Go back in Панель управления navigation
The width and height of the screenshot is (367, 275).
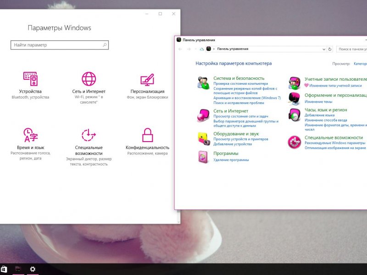tap(180, 49)
